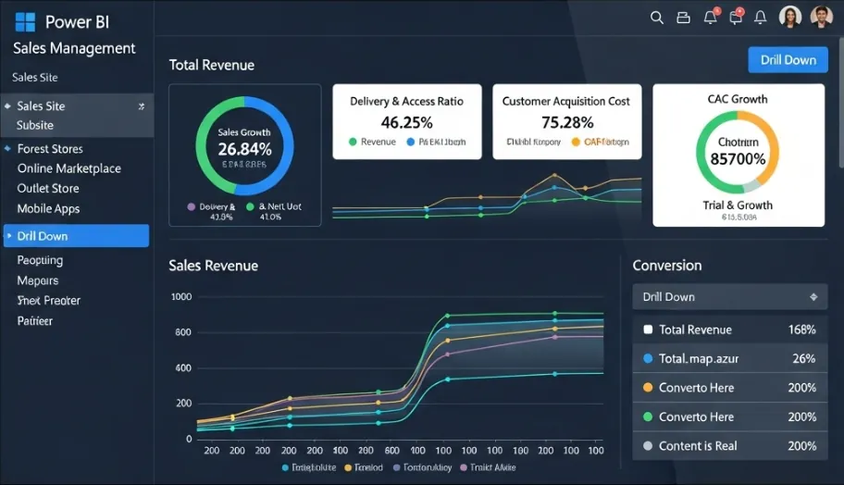
Task: Click the plain bell icon without badge
Action: coord(761,17)
